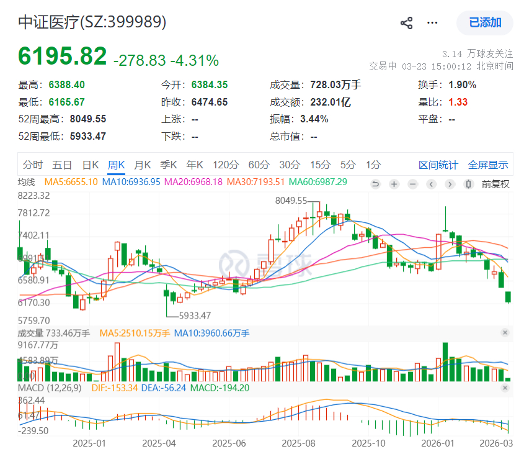Viewport: 524px width, 454px height.
Task: Click the volume MA10:3960.66万手 label
Action: tap(211, 333)
